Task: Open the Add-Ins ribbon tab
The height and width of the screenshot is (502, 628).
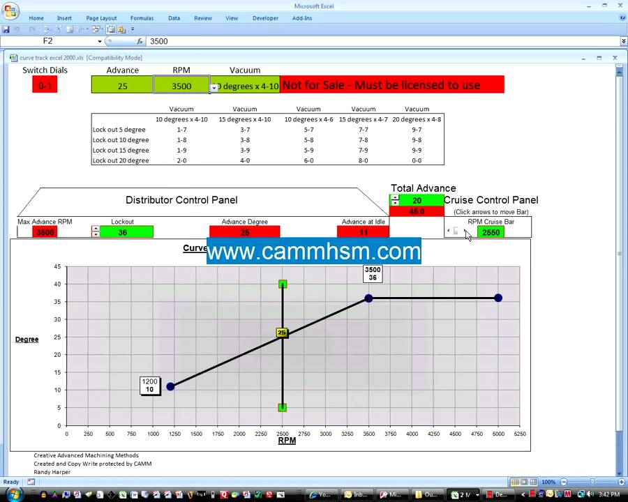Action: tap(302, 18)
